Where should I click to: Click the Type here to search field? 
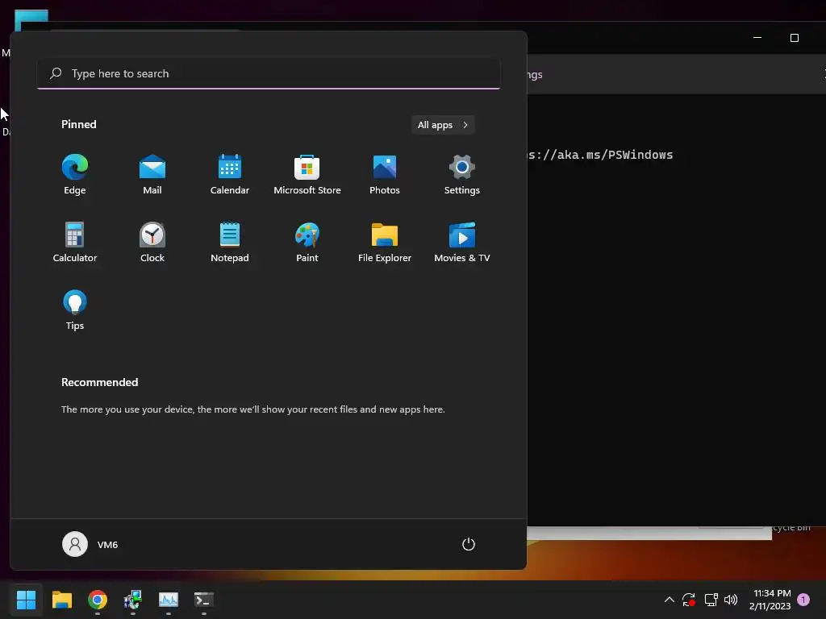(269, 73)
